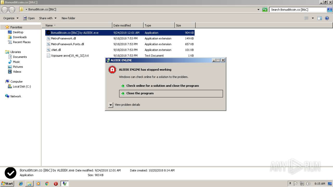Open the Libraries node

click(16, 52)
